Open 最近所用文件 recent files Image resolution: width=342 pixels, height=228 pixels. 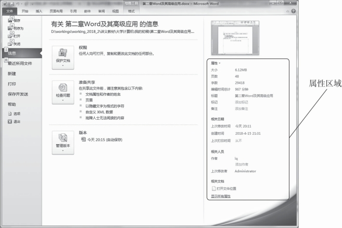click(20, 64)
